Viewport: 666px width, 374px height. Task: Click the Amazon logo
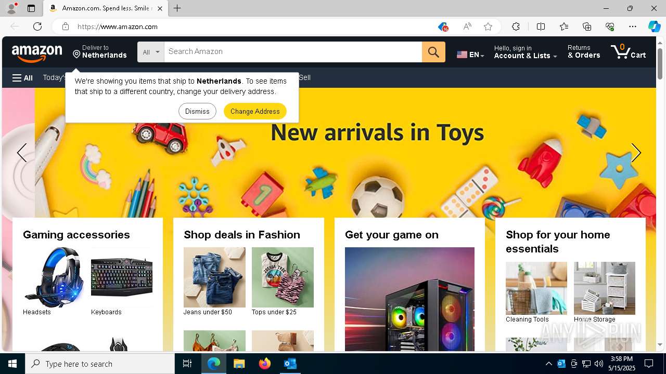click(37, 52)
